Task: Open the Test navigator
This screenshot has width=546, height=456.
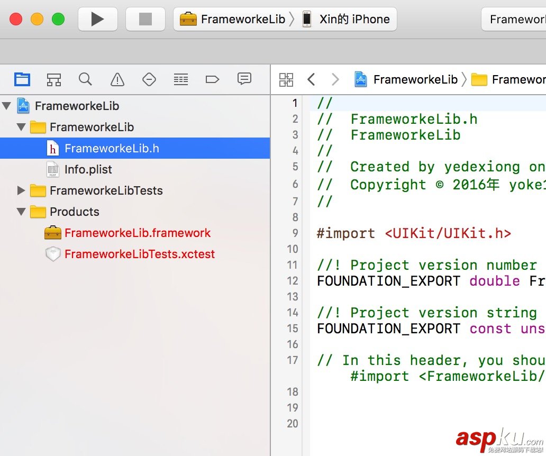Action: [x=149, y=79]
